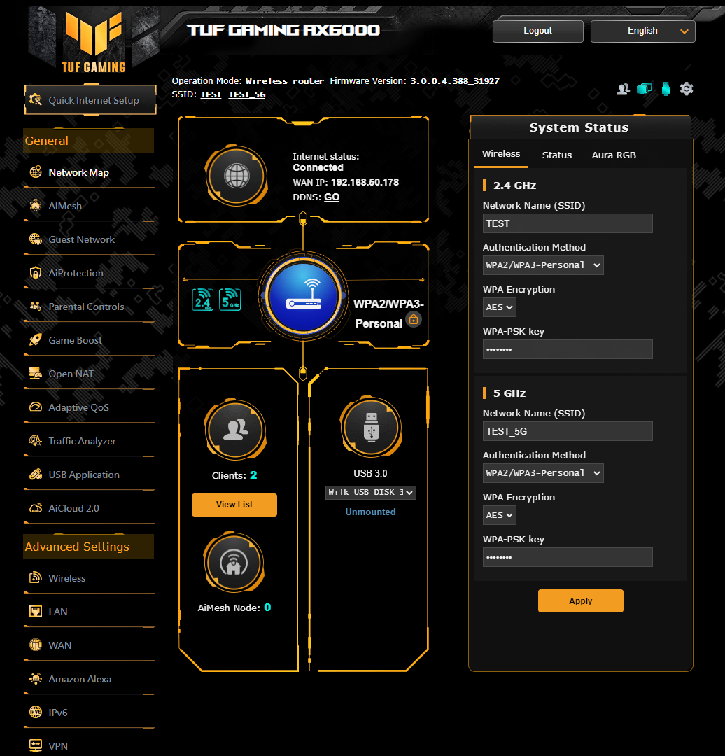Open the firmware version 3.0.0.4.388_31927 link
725x756 pixels.
(455, 81)
